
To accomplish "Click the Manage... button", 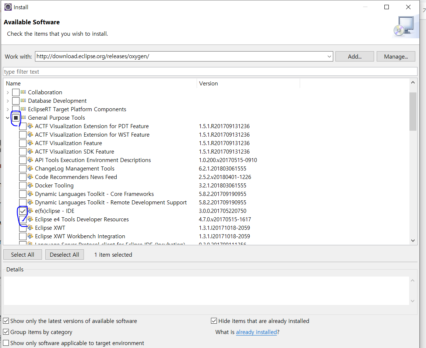I will (396, 56).
